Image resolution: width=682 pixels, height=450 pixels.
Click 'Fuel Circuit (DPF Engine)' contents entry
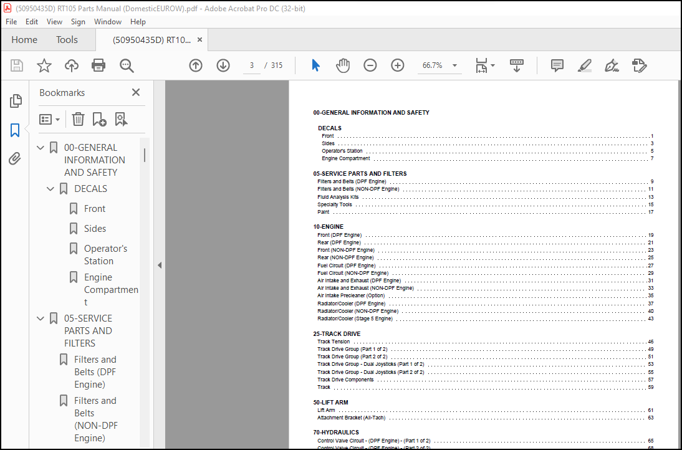[x=346, y=266]
